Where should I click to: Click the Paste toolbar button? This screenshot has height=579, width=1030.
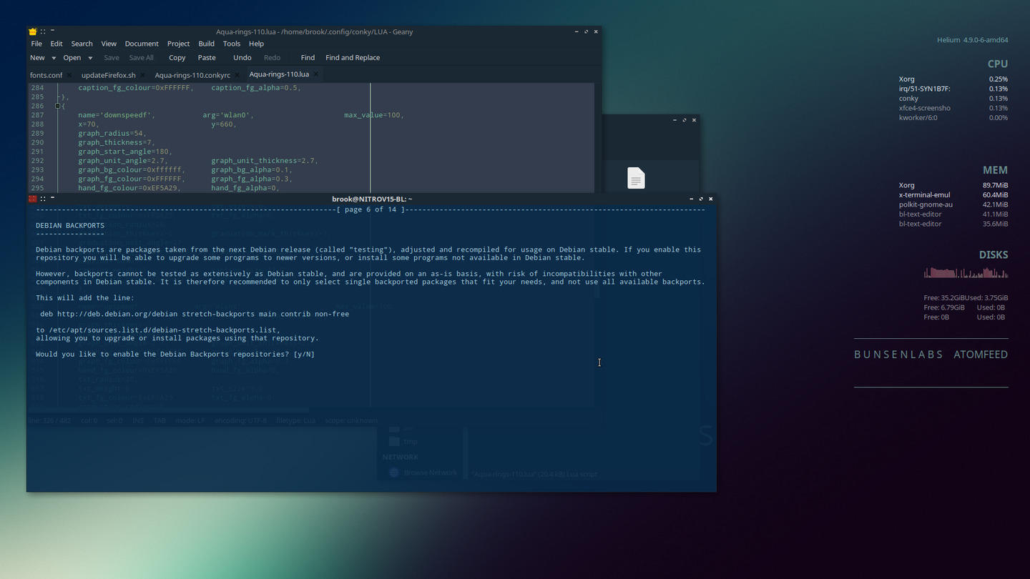tap(207, 58)
